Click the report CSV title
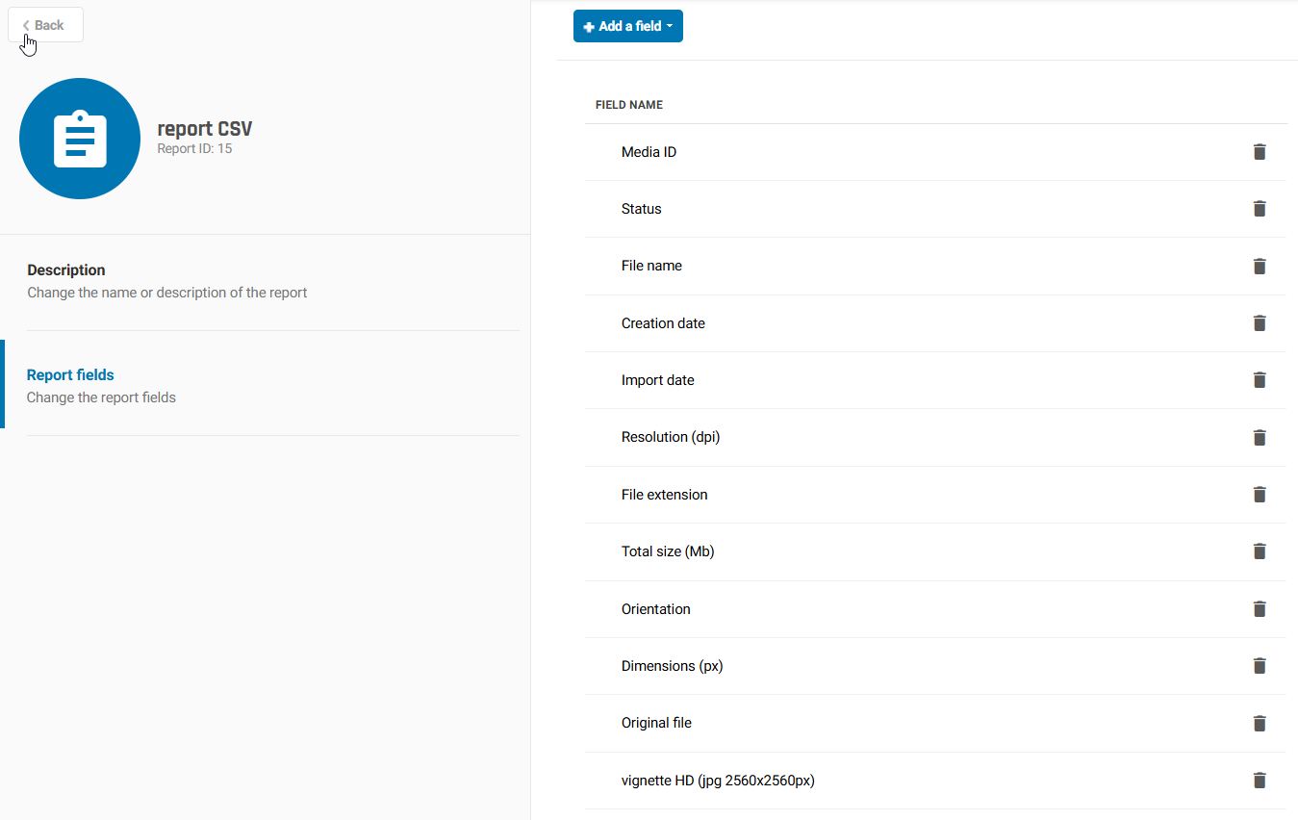The height and width of the screenshot is (820, 1298). click(x=205, y=129)
